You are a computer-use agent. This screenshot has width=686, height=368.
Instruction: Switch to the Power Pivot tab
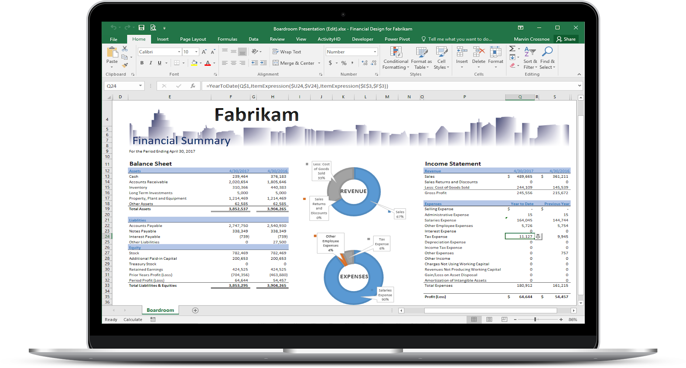pyautogui.click(x=397, y=39)
